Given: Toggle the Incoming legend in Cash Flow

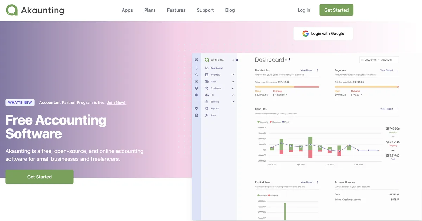Looking at the screenshot, I should [x=263, y=122].
